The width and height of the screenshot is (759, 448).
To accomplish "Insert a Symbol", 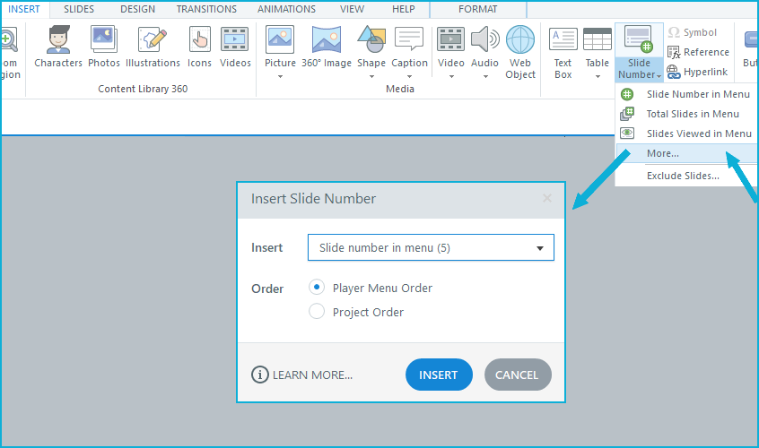I will click(693, 32).
